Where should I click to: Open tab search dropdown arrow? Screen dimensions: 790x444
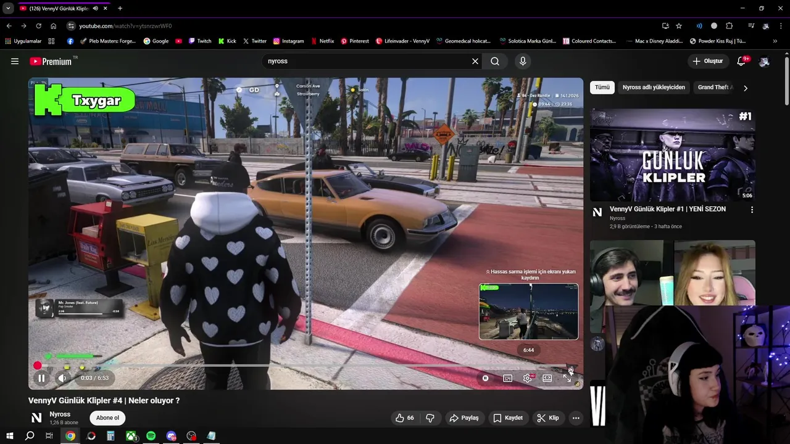(8, 8)
